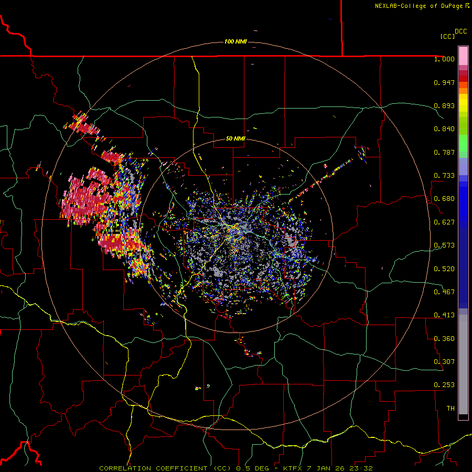Click the 0.253 legend value
Image resolution: width=472 pixels, height=472 pixels.
[x=444, y=385]
